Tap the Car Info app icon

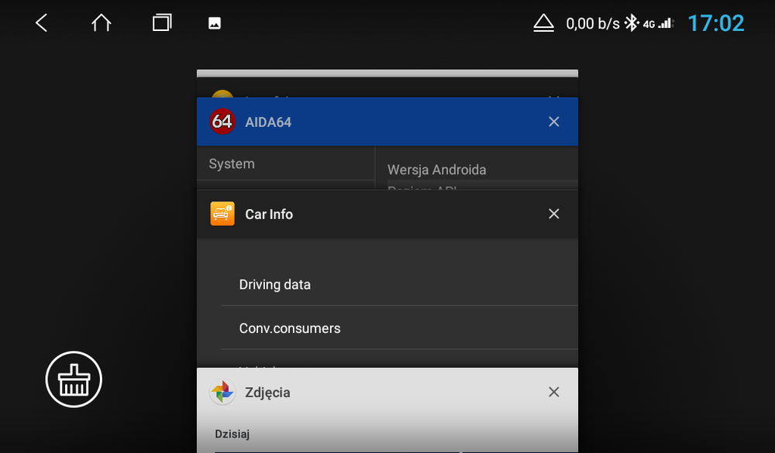pyautogui.click(x=222, y=214)
